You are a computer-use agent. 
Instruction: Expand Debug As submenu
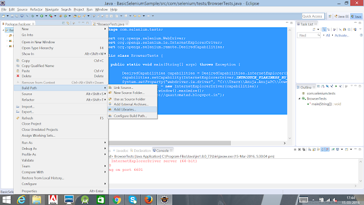[x=61, y=149]
